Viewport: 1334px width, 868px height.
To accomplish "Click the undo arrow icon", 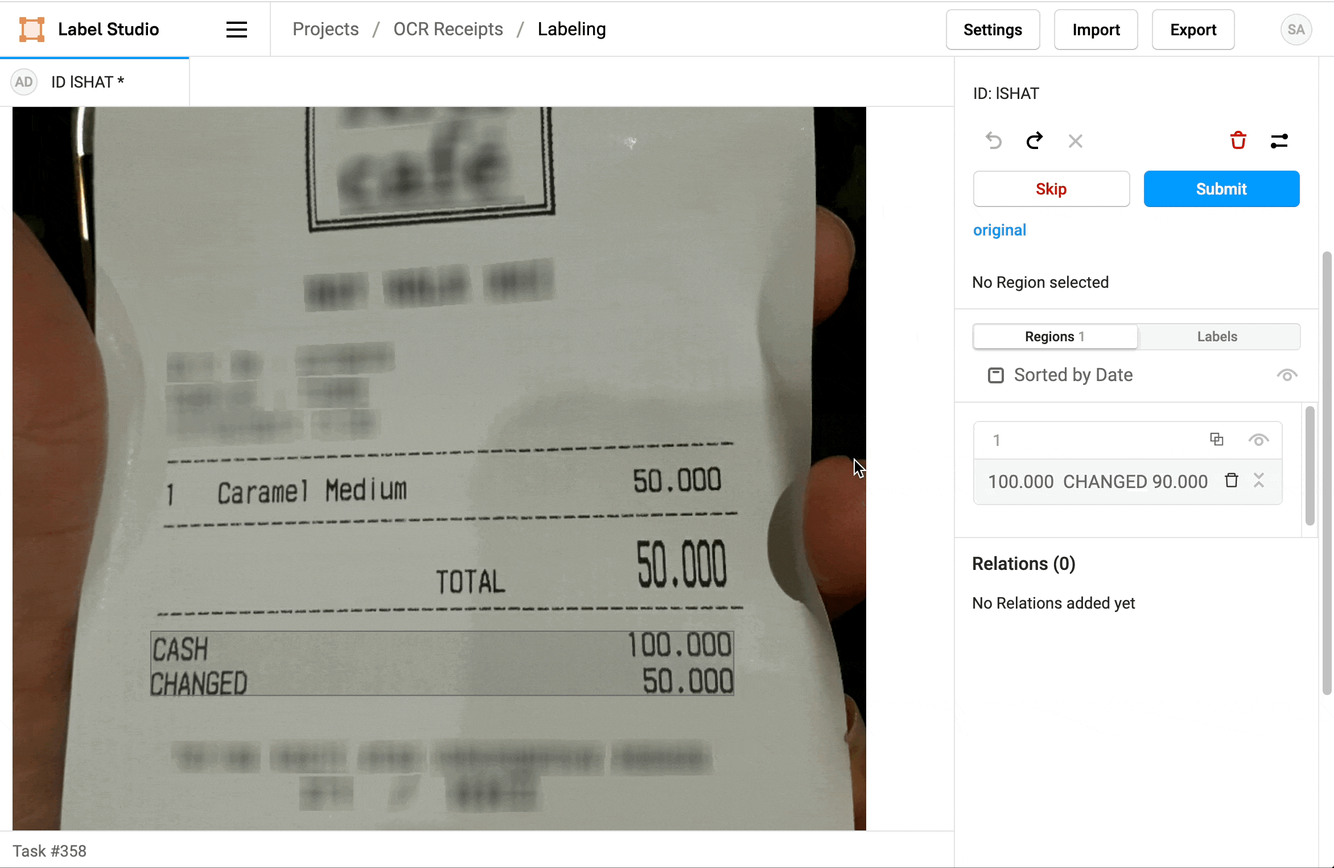I will (993, 141).
